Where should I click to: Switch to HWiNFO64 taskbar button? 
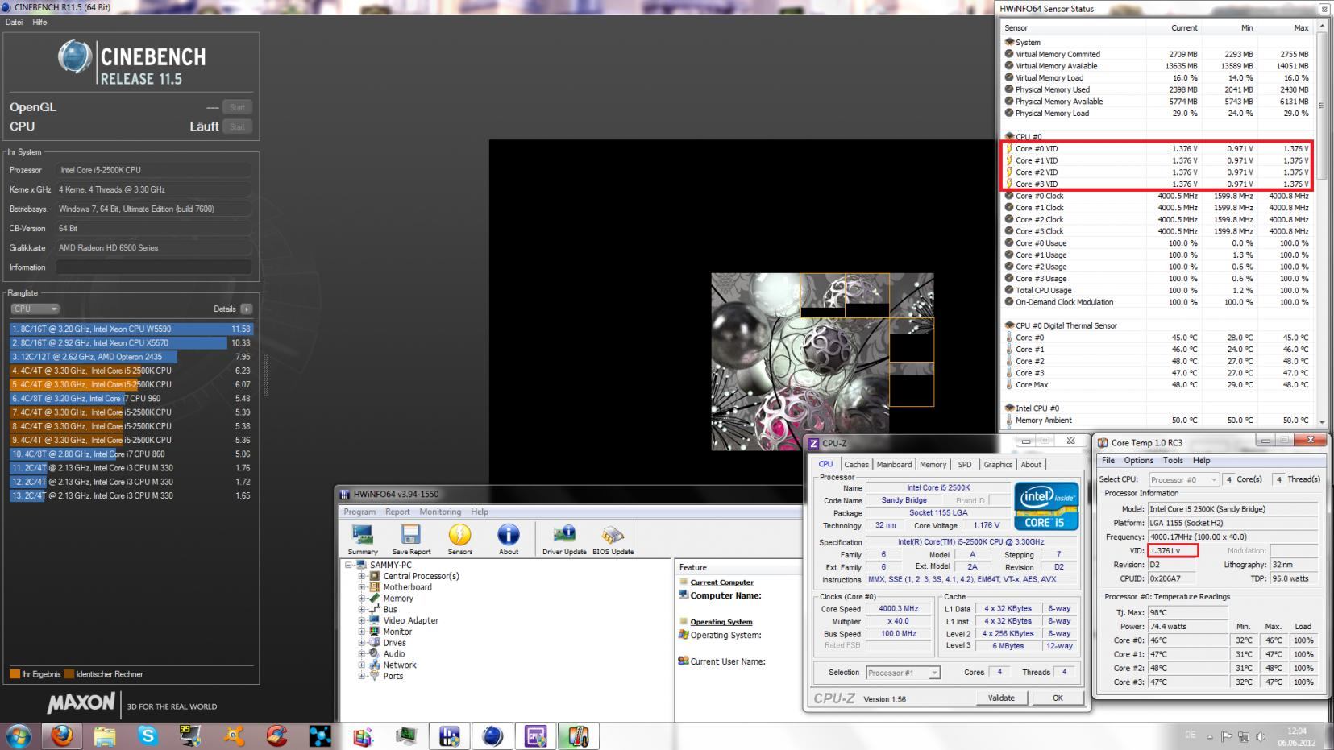[449, 735]
